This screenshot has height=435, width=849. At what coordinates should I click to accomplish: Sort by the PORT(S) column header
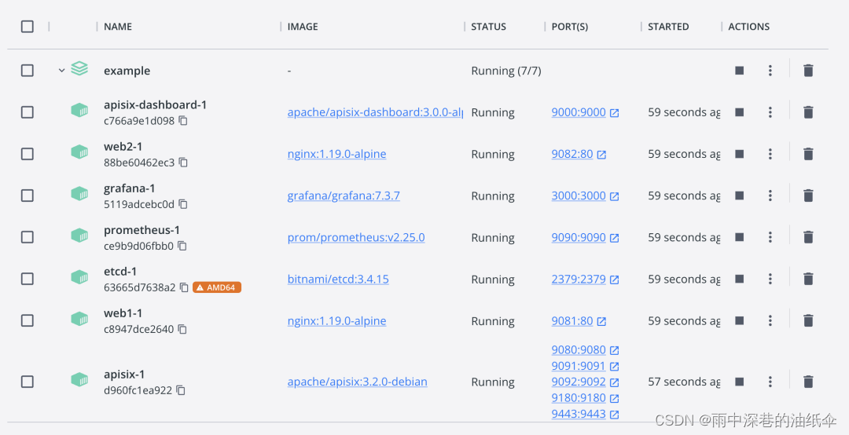coord(570,27)
